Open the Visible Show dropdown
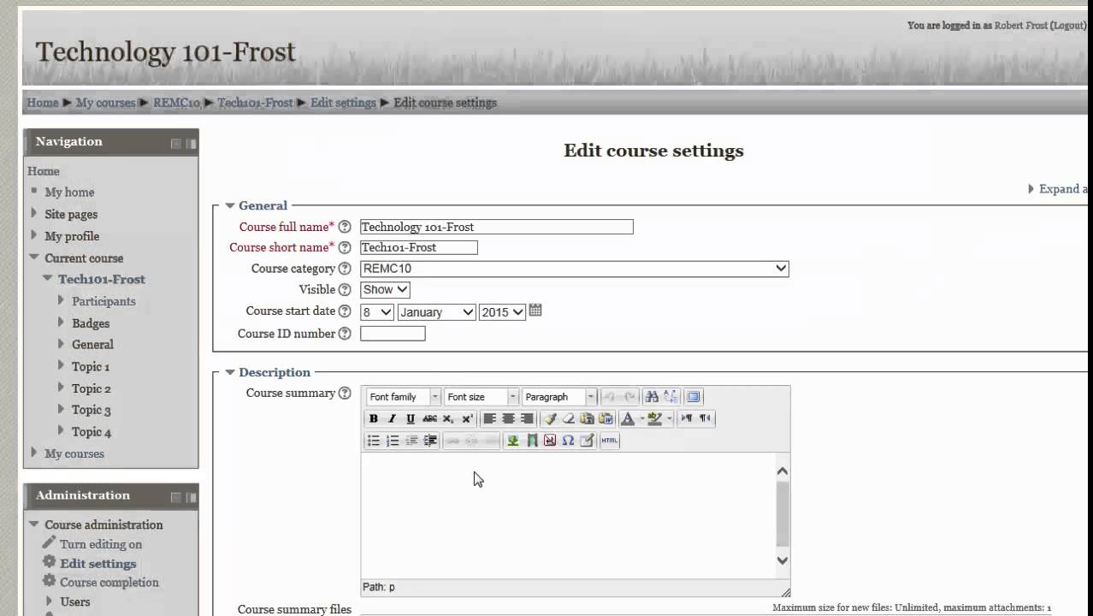This screenshot has width=1093, height=616. click(385, 290)
